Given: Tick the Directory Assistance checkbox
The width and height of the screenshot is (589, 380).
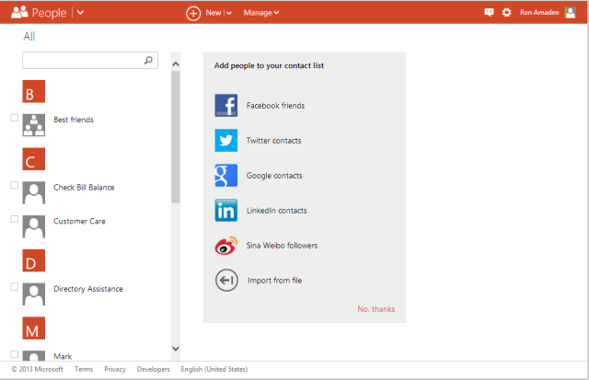Looking at the screenshot, I should click(x=15, y=287).
